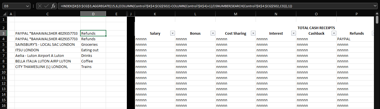Select column D header

click(x=93, y=14)
